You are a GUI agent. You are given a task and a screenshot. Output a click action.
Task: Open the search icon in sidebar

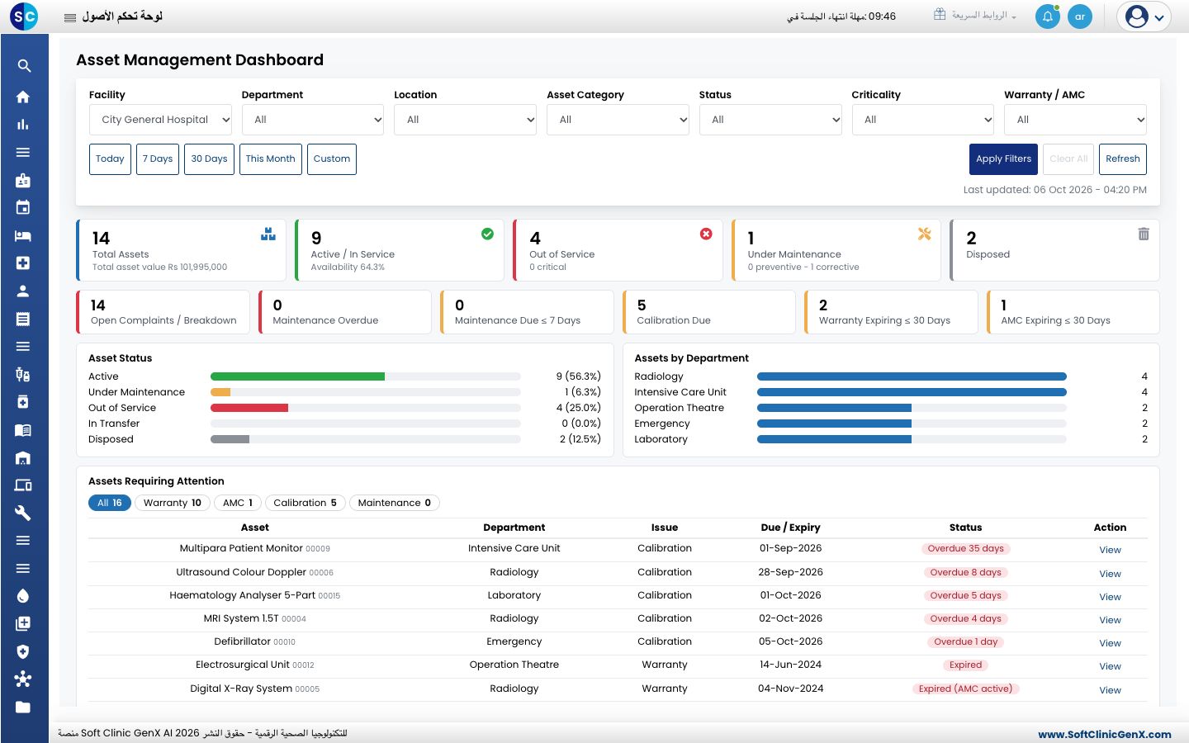(24, 66)
